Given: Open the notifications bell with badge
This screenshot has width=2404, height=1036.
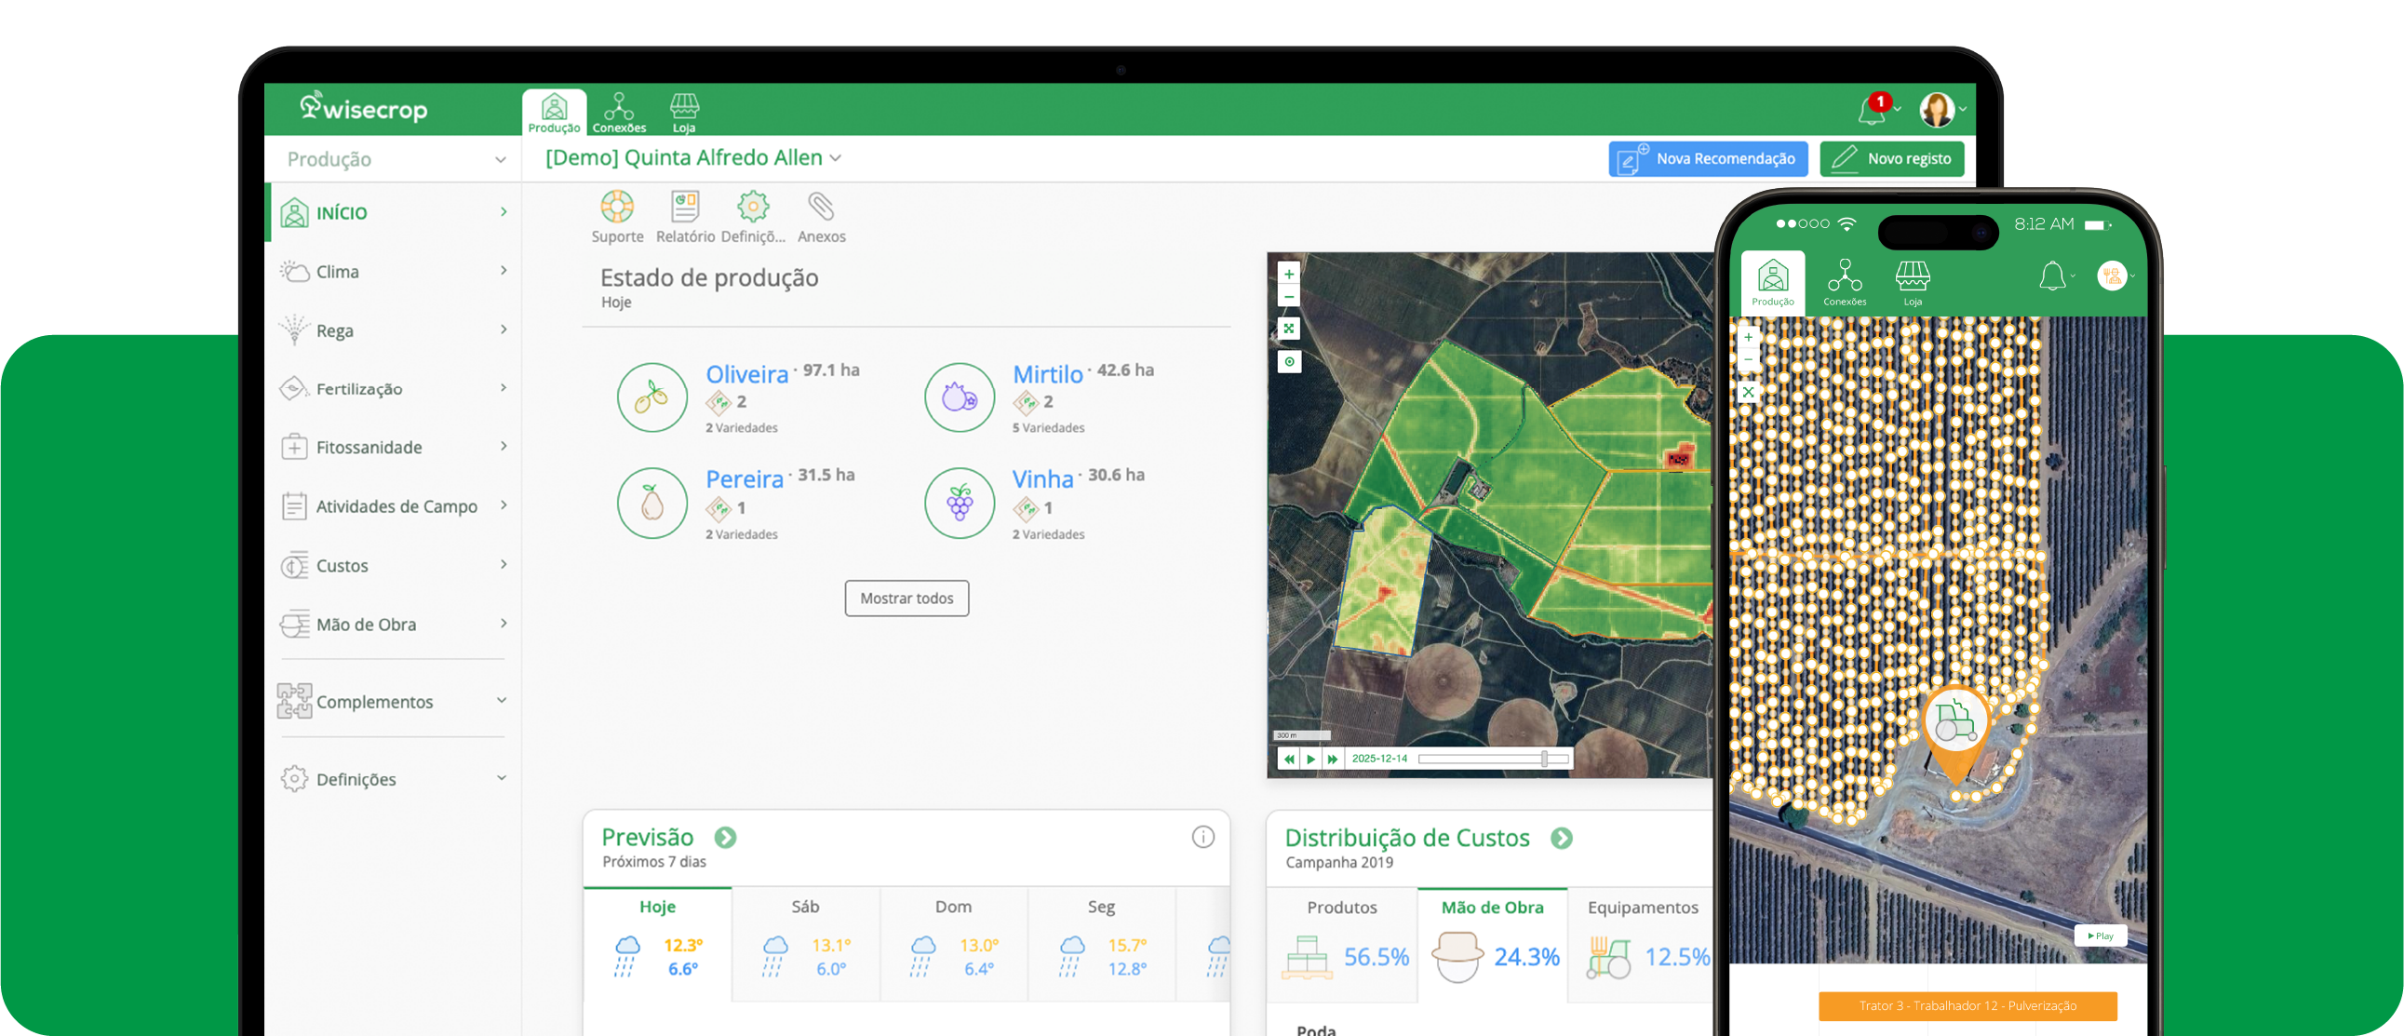Looking at the screenshot, I should (x=1874, y=110).
